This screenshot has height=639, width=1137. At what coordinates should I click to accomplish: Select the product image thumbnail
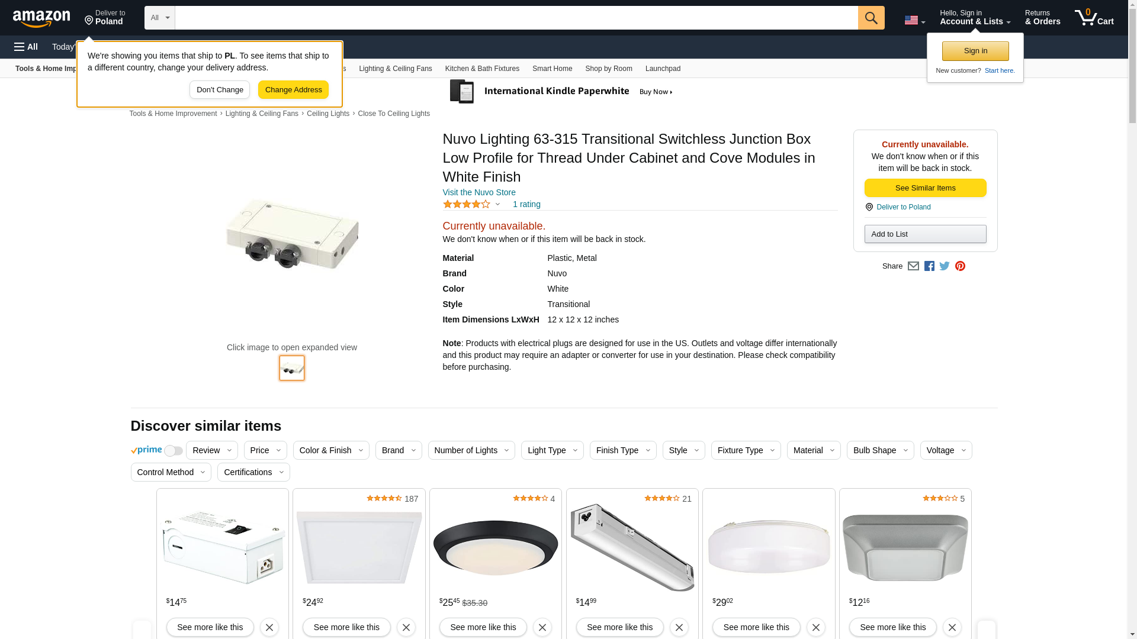[291, 368]
